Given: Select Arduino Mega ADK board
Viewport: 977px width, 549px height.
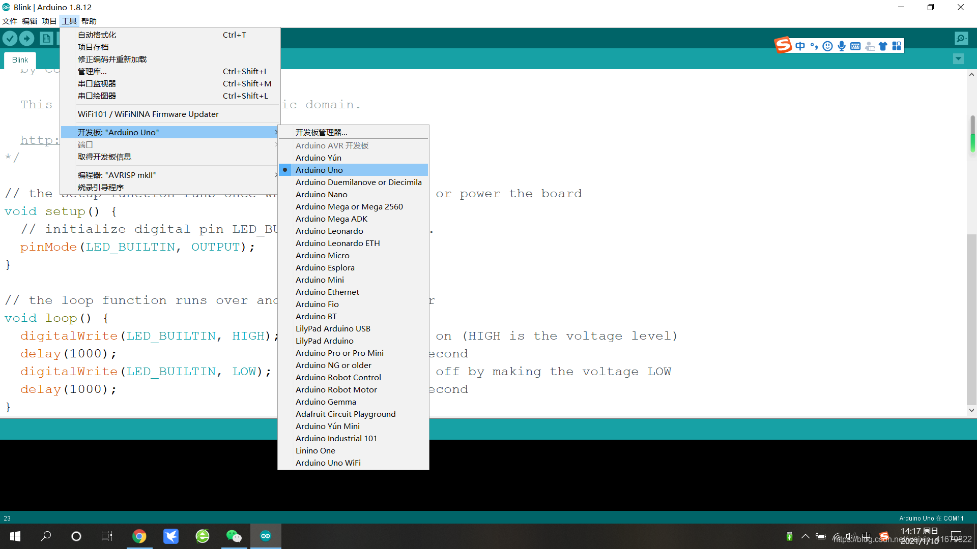Looking at the screenshot, I should (353, 219).
